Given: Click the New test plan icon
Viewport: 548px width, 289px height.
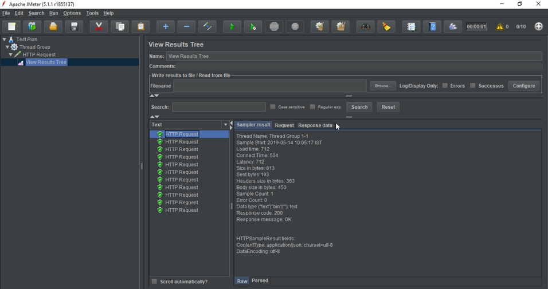Looking at the screenshot, I should [x=11, y=26].
